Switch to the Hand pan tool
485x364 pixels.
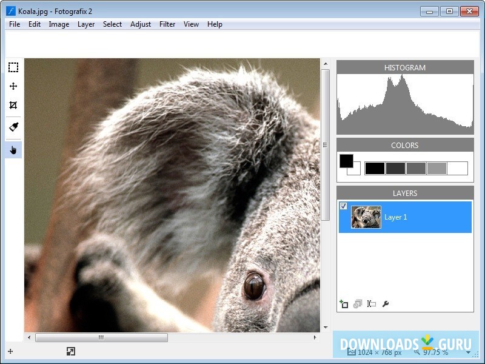[x=13, y=149]
